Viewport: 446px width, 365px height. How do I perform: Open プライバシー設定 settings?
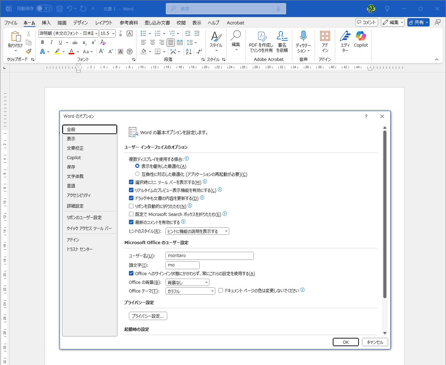click(148, 316)
